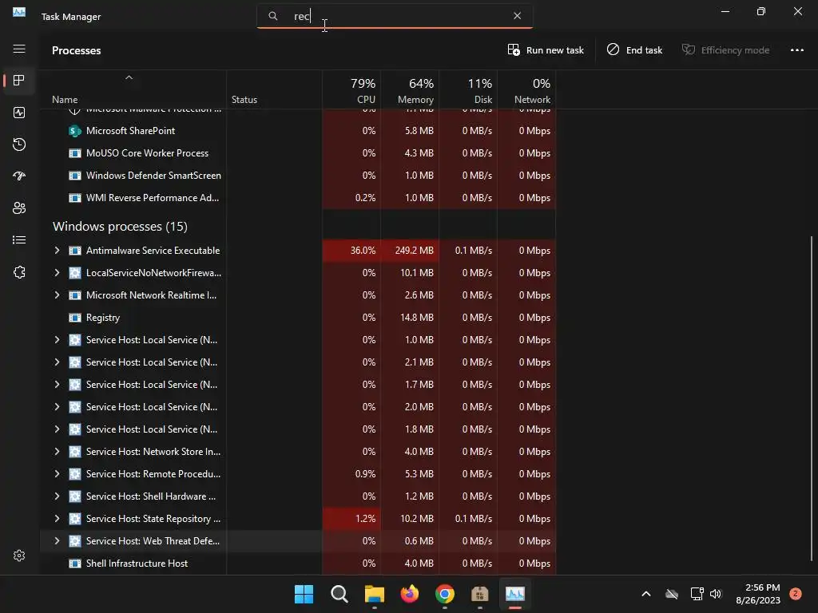
Task: Click Antimalware Service Executable icon
Action: coord(74,250)
